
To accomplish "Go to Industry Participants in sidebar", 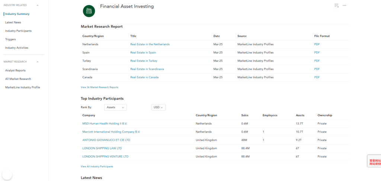I will (x=18, y=31).
